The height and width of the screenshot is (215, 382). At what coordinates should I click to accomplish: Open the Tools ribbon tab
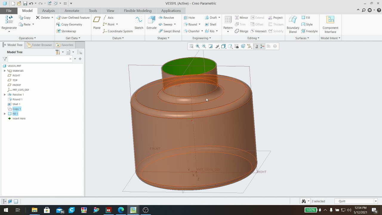point(93,11)
